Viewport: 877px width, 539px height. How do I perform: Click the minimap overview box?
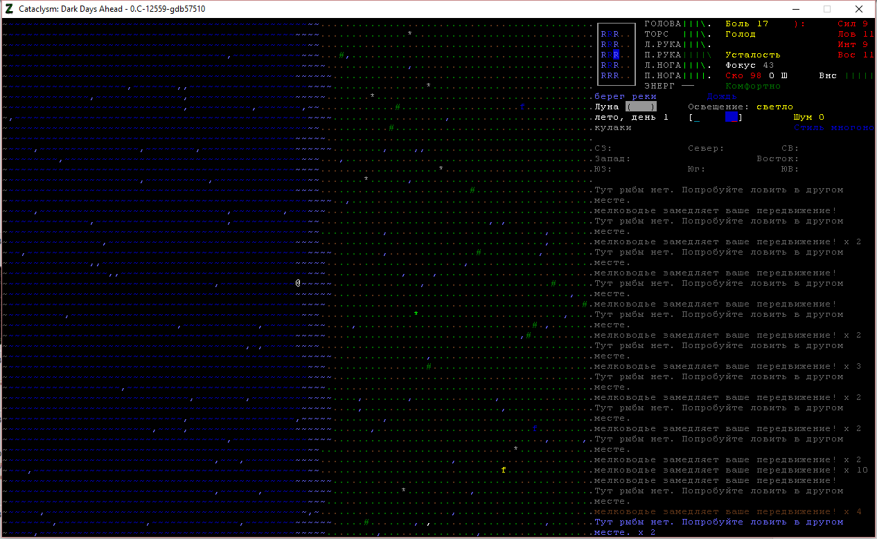click(617, 54)
